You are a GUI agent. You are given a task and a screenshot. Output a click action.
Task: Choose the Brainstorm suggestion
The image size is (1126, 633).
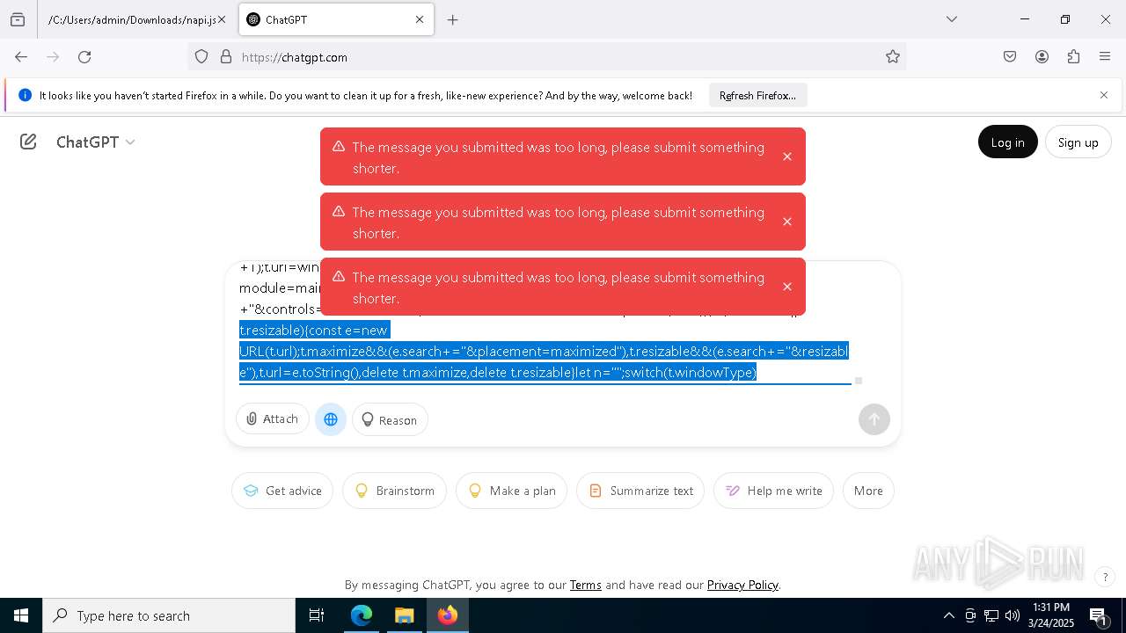click(394, 491)
